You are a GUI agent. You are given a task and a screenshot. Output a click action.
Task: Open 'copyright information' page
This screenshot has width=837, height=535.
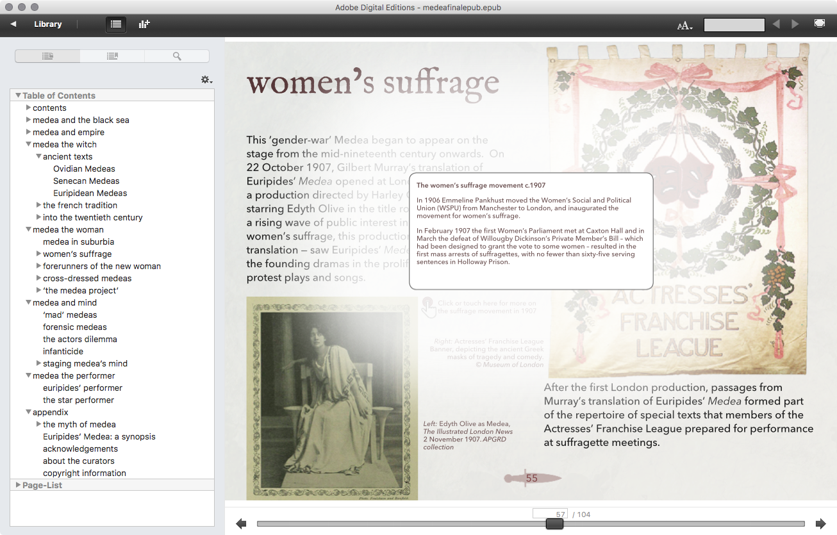(x=85, y=473)
